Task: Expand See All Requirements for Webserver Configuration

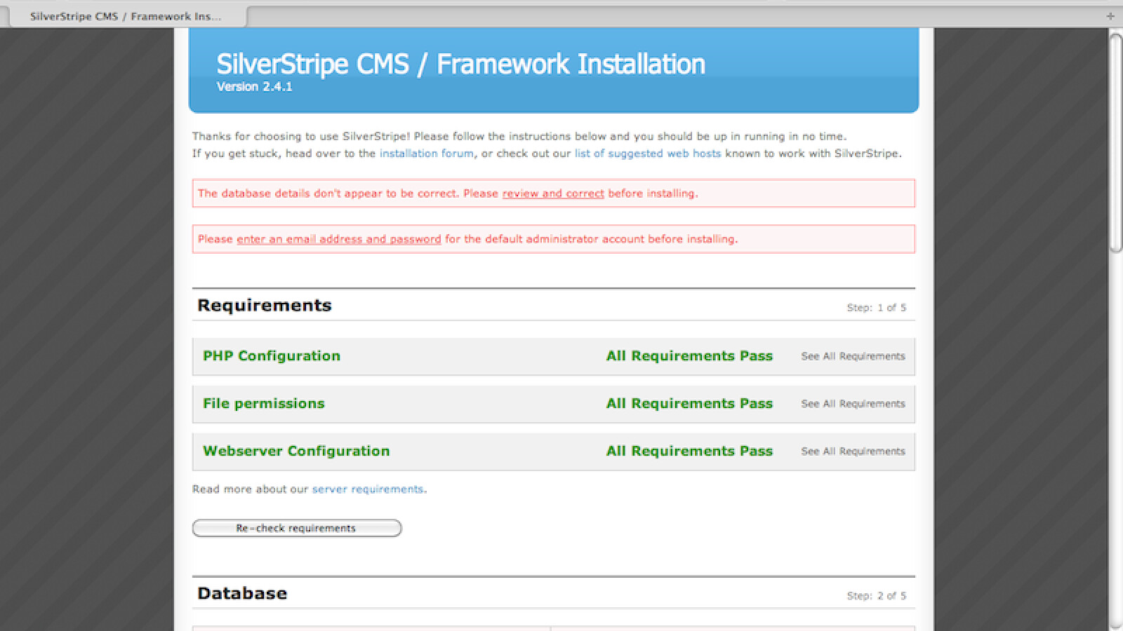Action: coord(853,452)
